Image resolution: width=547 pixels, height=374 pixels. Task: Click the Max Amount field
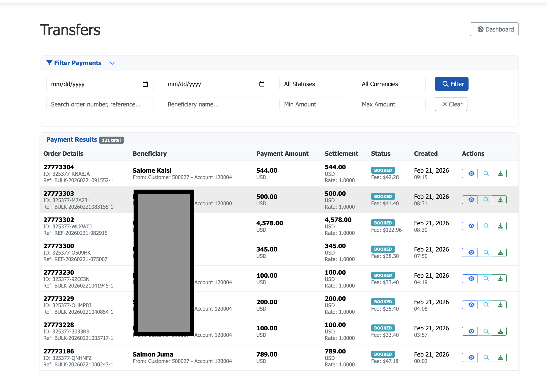[391, 104]
